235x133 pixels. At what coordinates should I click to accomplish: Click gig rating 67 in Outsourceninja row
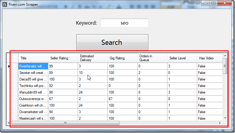pos(122,99)
